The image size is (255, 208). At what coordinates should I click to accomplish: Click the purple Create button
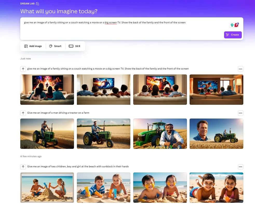click(x=233, y=35)
